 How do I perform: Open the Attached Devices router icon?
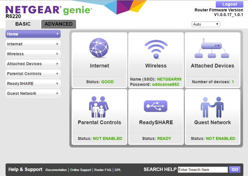pyautogui.click(x=212, y=48)
